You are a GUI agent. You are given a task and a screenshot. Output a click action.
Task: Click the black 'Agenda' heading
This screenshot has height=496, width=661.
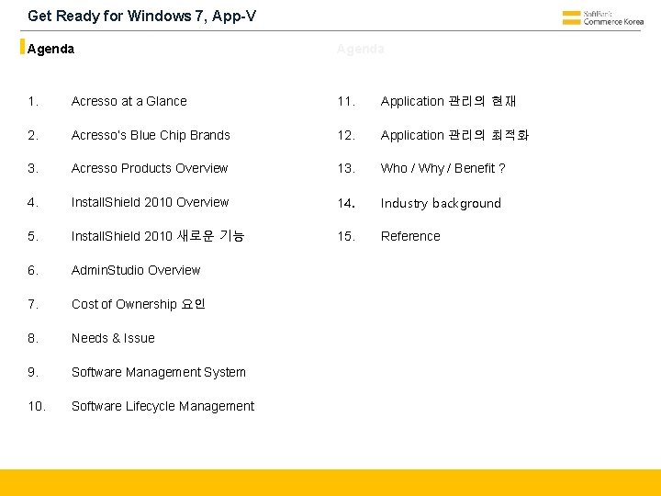tap(50, 49)
